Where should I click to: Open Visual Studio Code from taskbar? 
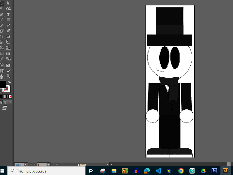pyautogui.click(x=158, y=171)
